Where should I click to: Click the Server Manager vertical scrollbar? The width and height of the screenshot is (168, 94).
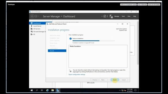(x=138, y=43)
